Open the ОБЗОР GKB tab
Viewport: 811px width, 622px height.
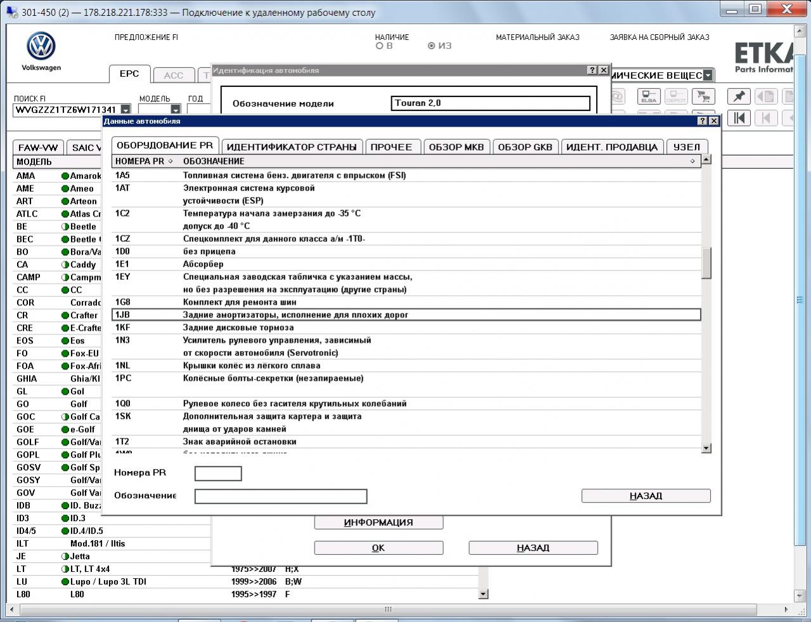point(525,147)
